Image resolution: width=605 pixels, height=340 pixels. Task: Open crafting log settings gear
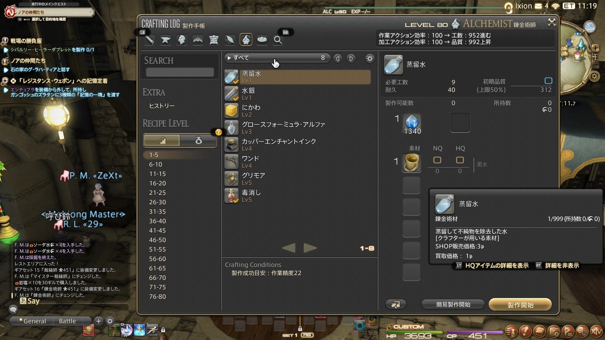370,58
